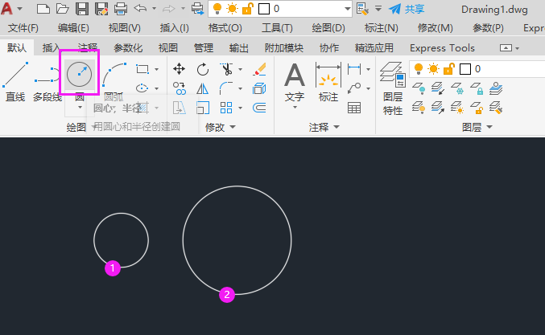
Task: Click the Save As icon
Action: 101,9
